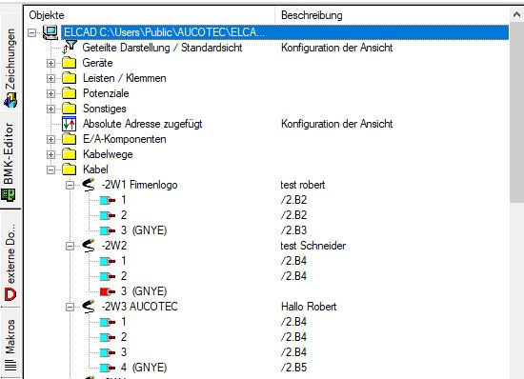Click the wire icon of -2W1 core 3 (GNYE)
The height and width of the screenshot is (379, 524).
[108, 230]
